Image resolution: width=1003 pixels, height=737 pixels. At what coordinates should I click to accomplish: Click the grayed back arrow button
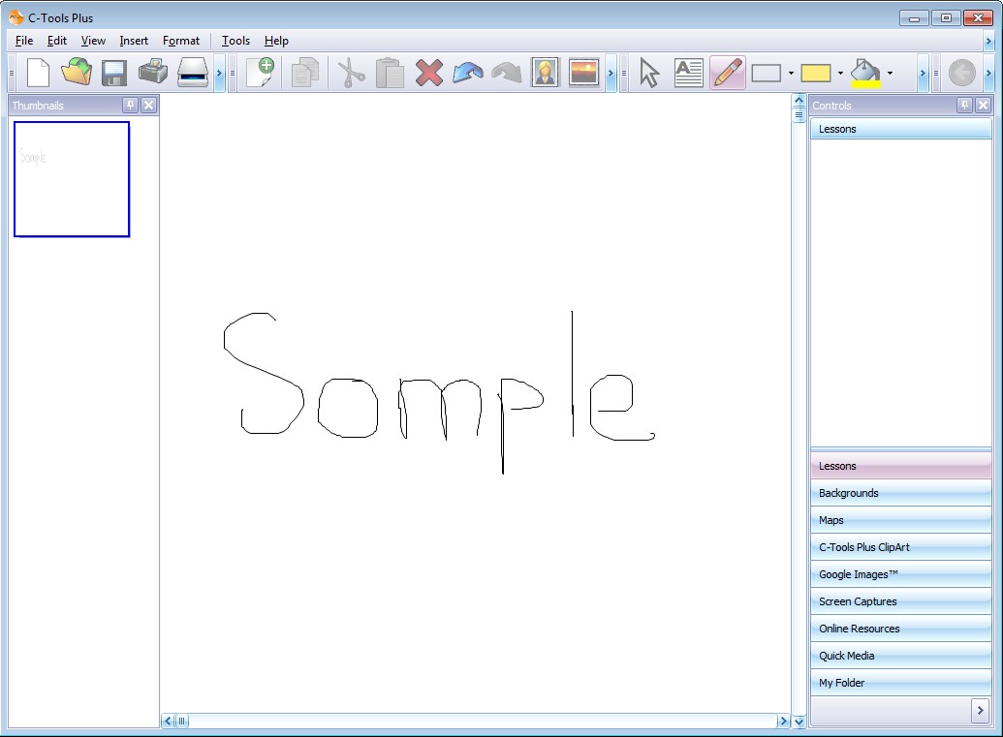click(x=961, y=73)
